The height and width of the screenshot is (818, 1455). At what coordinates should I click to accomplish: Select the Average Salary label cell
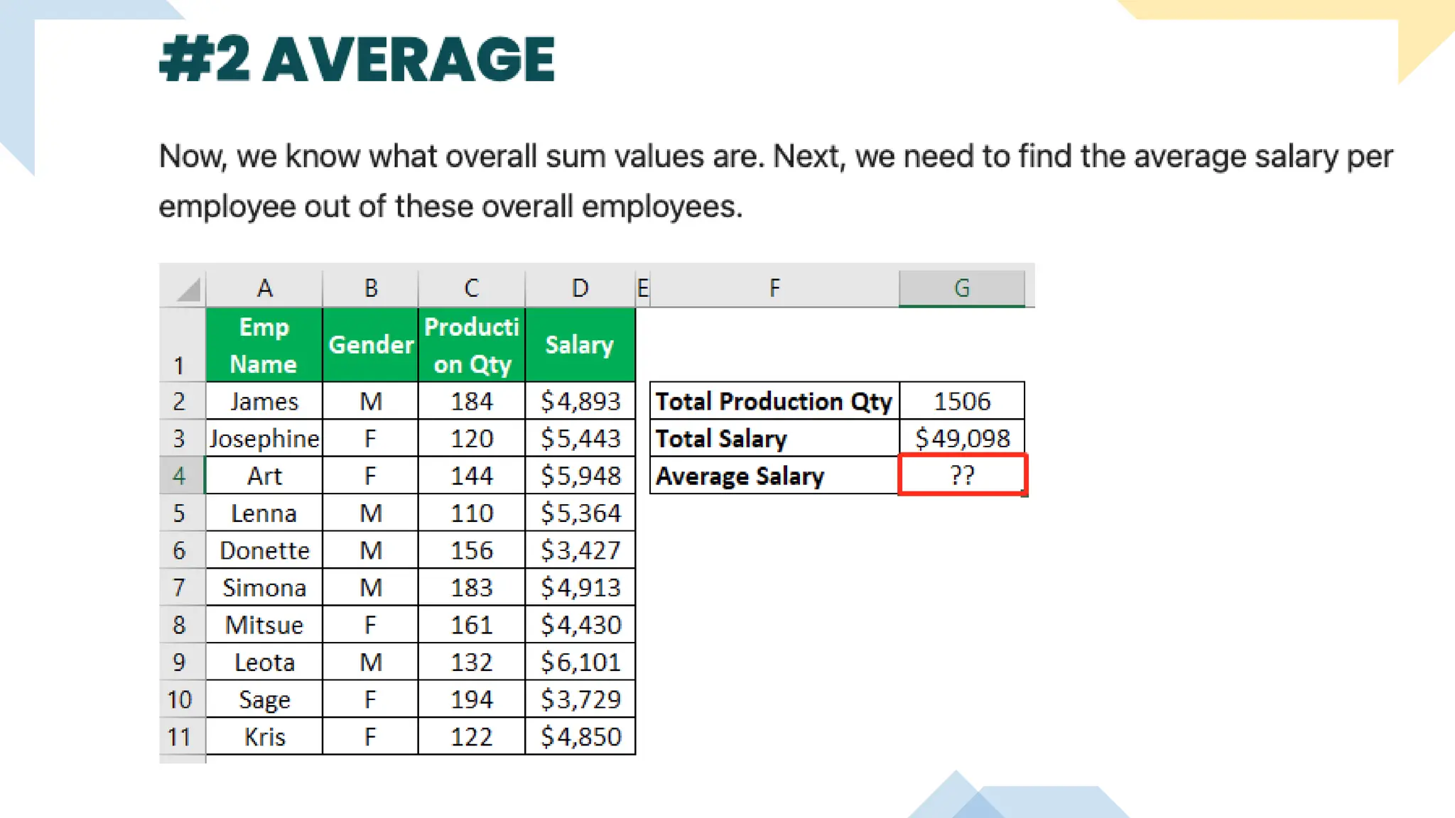[774, 476]
